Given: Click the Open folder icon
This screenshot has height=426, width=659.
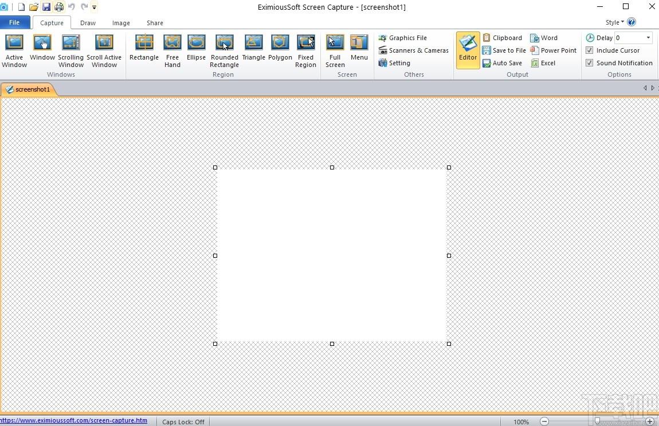Looking at the screenshot, I should [x=34, y=7].
